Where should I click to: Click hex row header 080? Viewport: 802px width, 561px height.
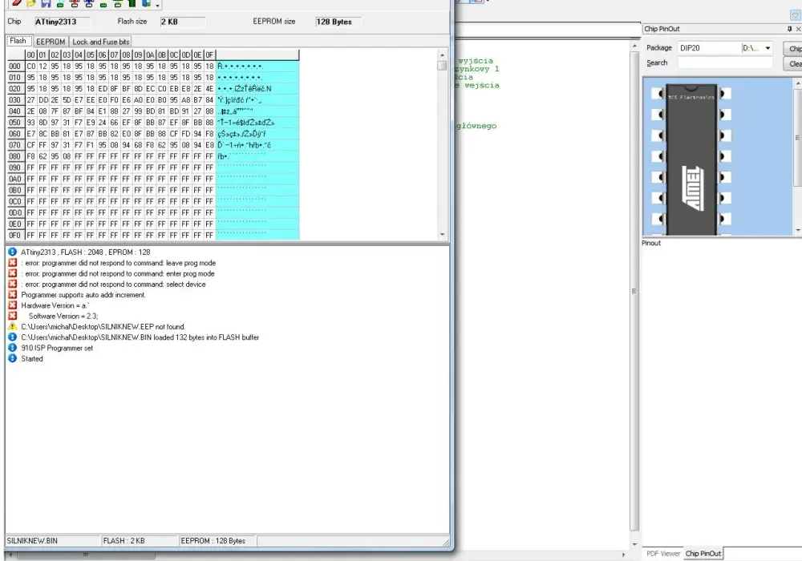click(15, 156)
